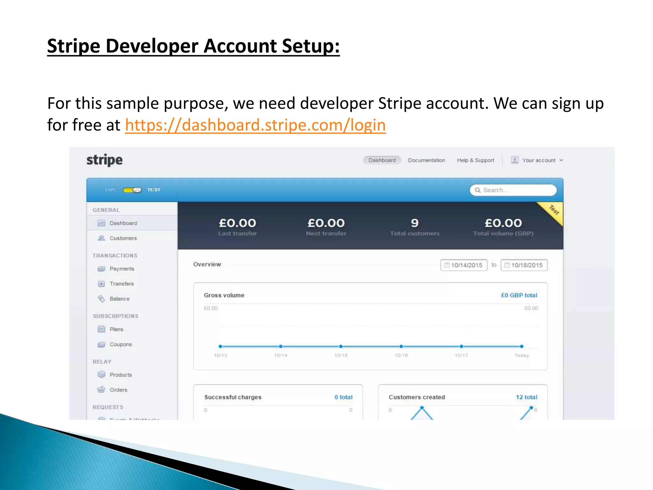Viewport: 653px width, 490px height.
Task: Click the Total volume (GBP) stat
Action: 503,227
